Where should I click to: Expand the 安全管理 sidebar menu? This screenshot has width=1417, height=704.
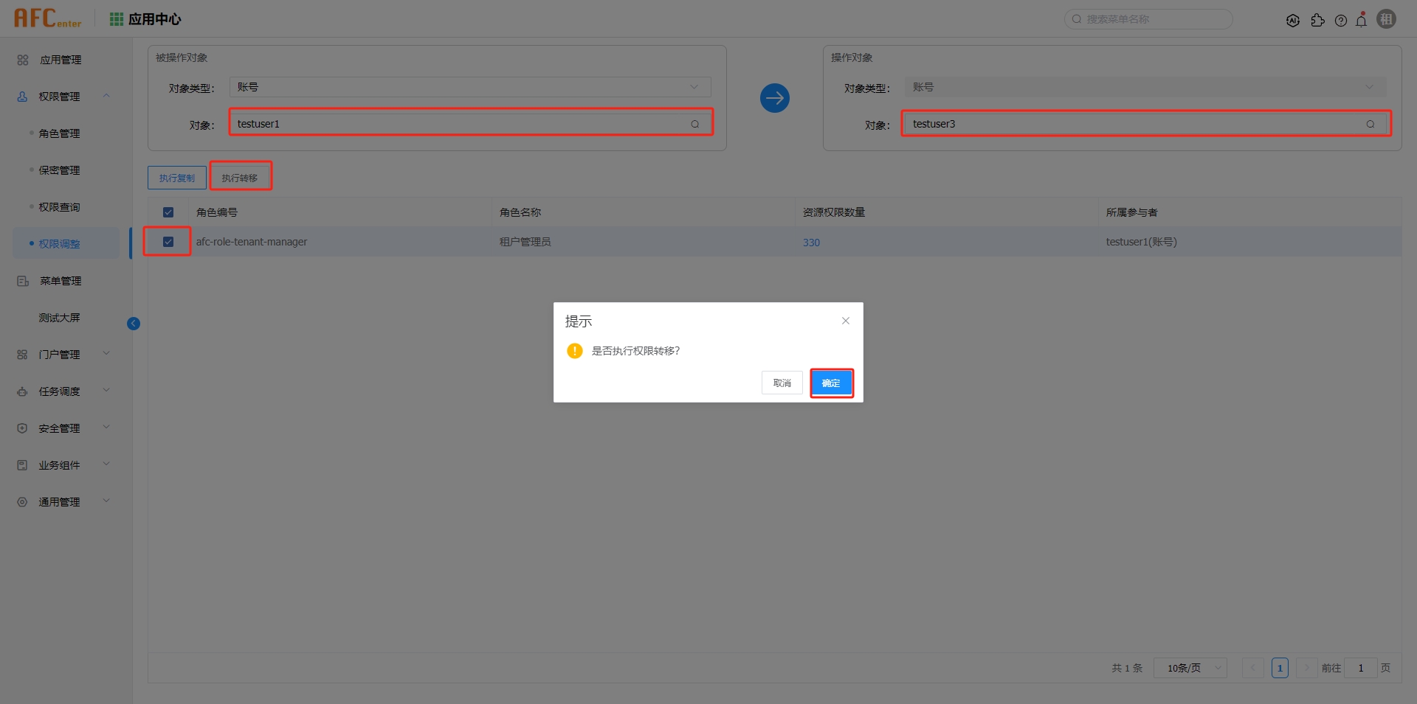click(x=63, y=428)
